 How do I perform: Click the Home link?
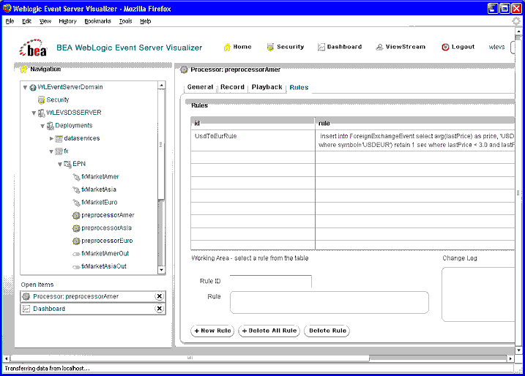tap(242, 47)
